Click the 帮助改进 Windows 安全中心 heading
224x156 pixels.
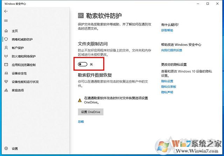pyautogui.click(x=181, y=45)
